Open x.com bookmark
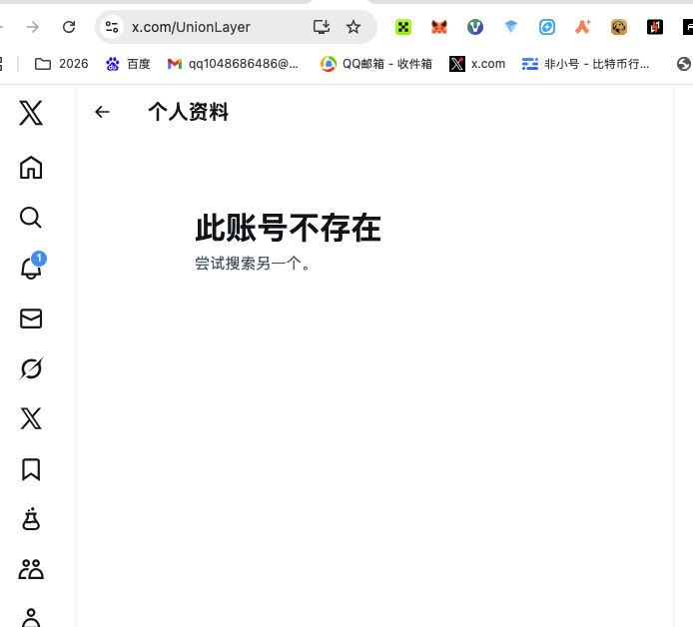 point(477,64)
